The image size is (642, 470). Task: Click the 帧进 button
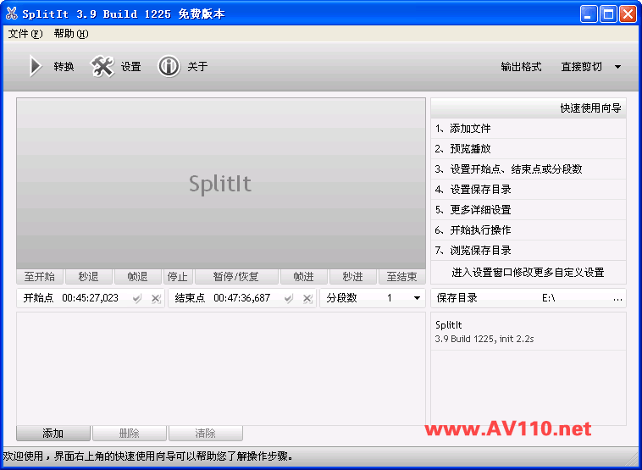click(304, 277)
